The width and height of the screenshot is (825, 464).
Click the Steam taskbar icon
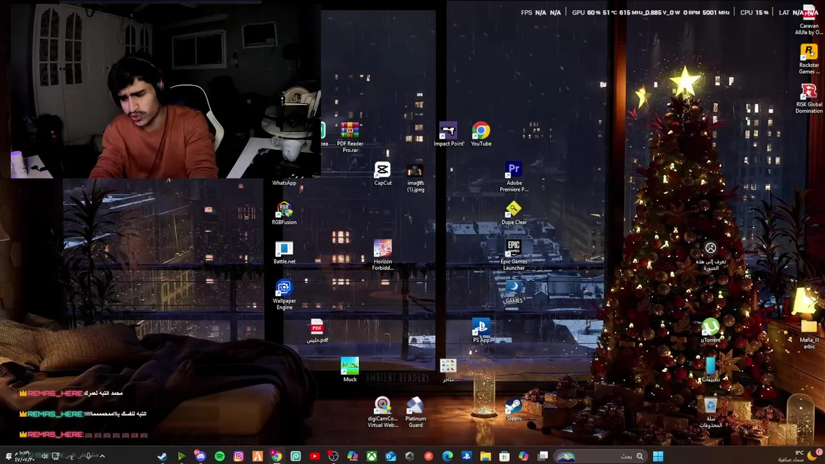162,456
